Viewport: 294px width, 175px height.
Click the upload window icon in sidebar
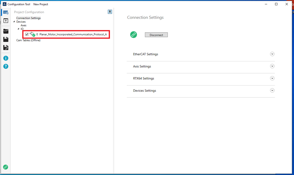point(5,21)
